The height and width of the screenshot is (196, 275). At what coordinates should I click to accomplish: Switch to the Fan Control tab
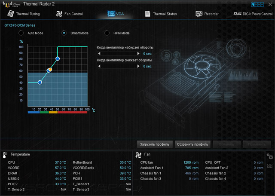click(69, 14)
